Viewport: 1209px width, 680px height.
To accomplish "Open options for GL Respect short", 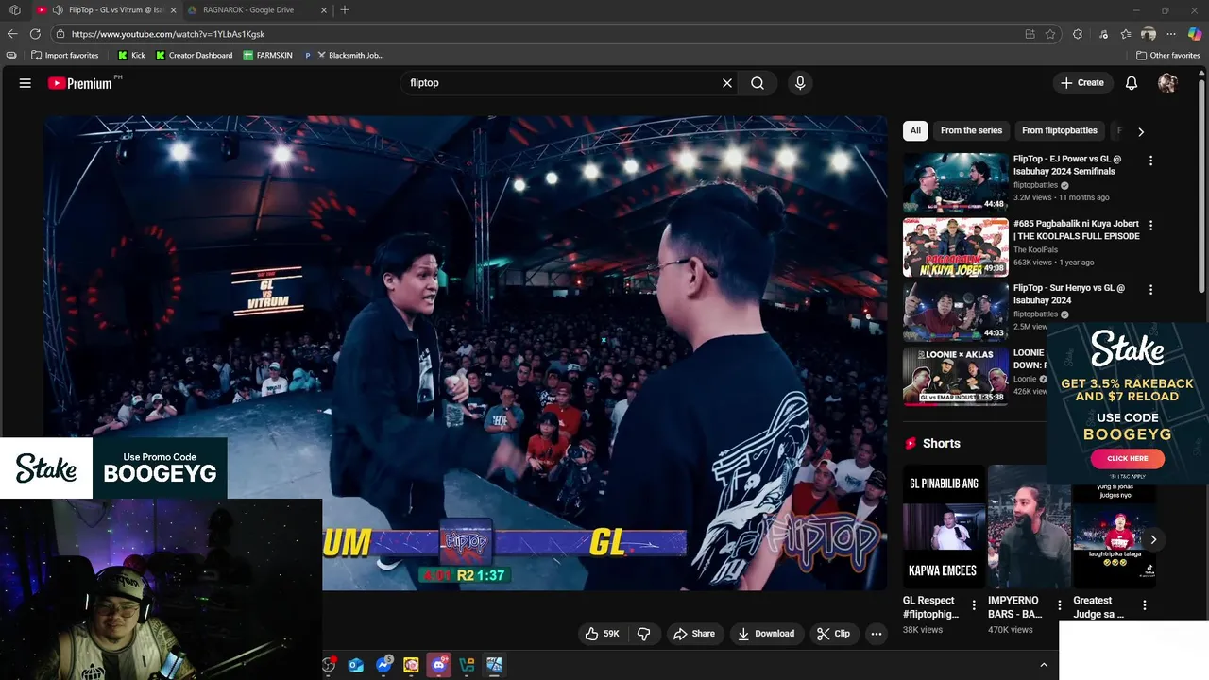I will (x=974, y=605).
